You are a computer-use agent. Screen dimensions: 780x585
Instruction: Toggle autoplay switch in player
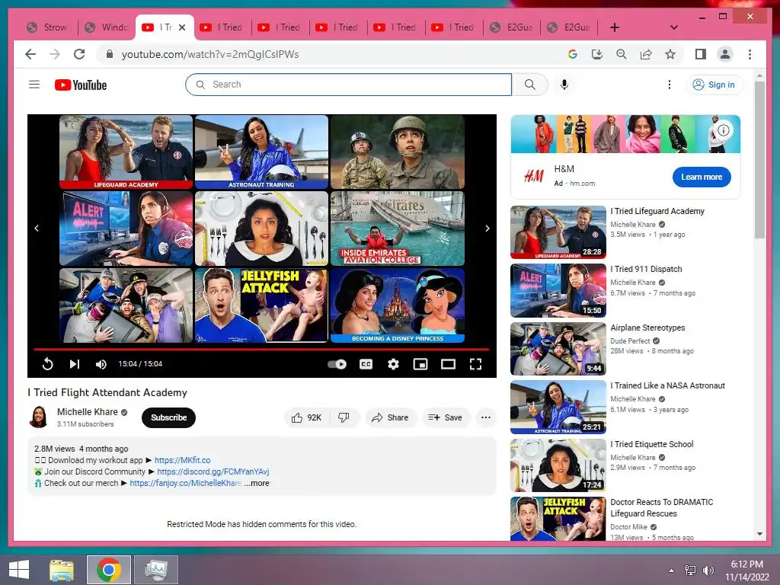pyautogui.click(x=337, y=364)
